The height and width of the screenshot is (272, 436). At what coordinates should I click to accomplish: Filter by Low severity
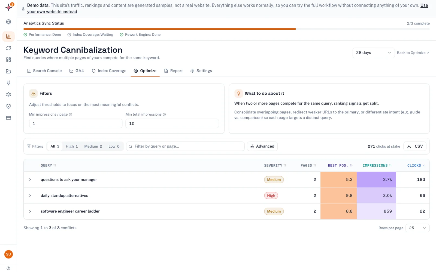pyautogui.click(x=114, y=146)
